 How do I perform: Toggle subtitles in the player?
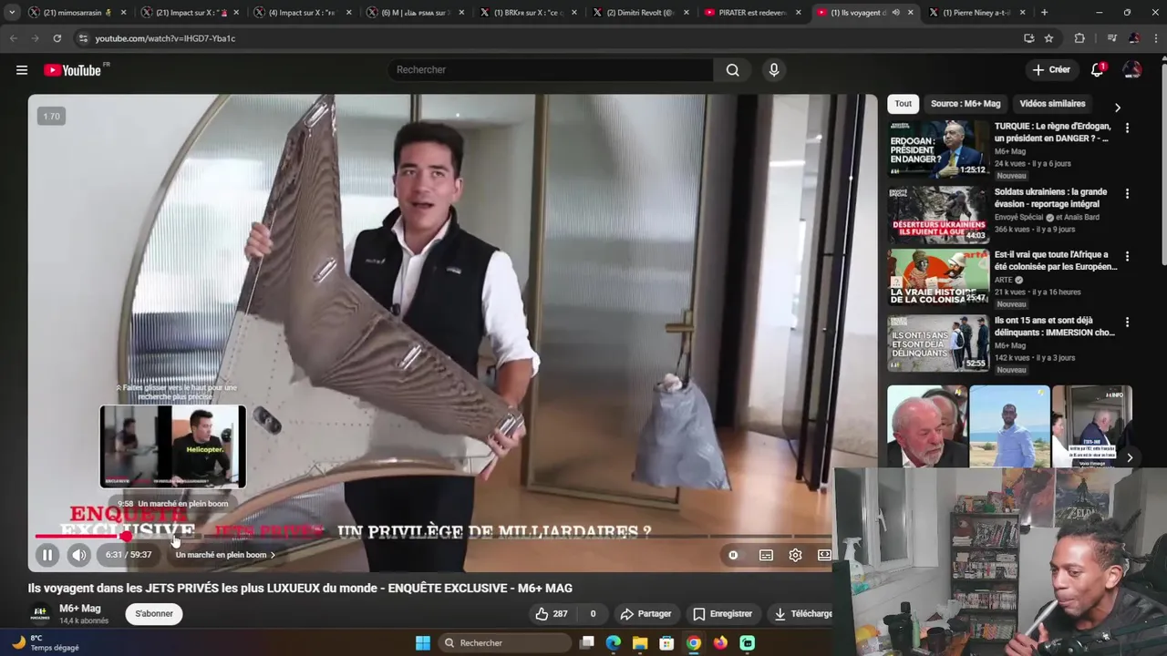pos(766,555)
